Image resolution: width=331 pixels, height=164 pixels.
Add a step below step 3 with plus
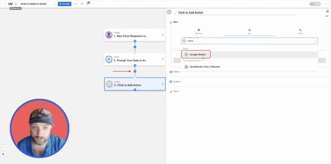[x=135, y=90]
